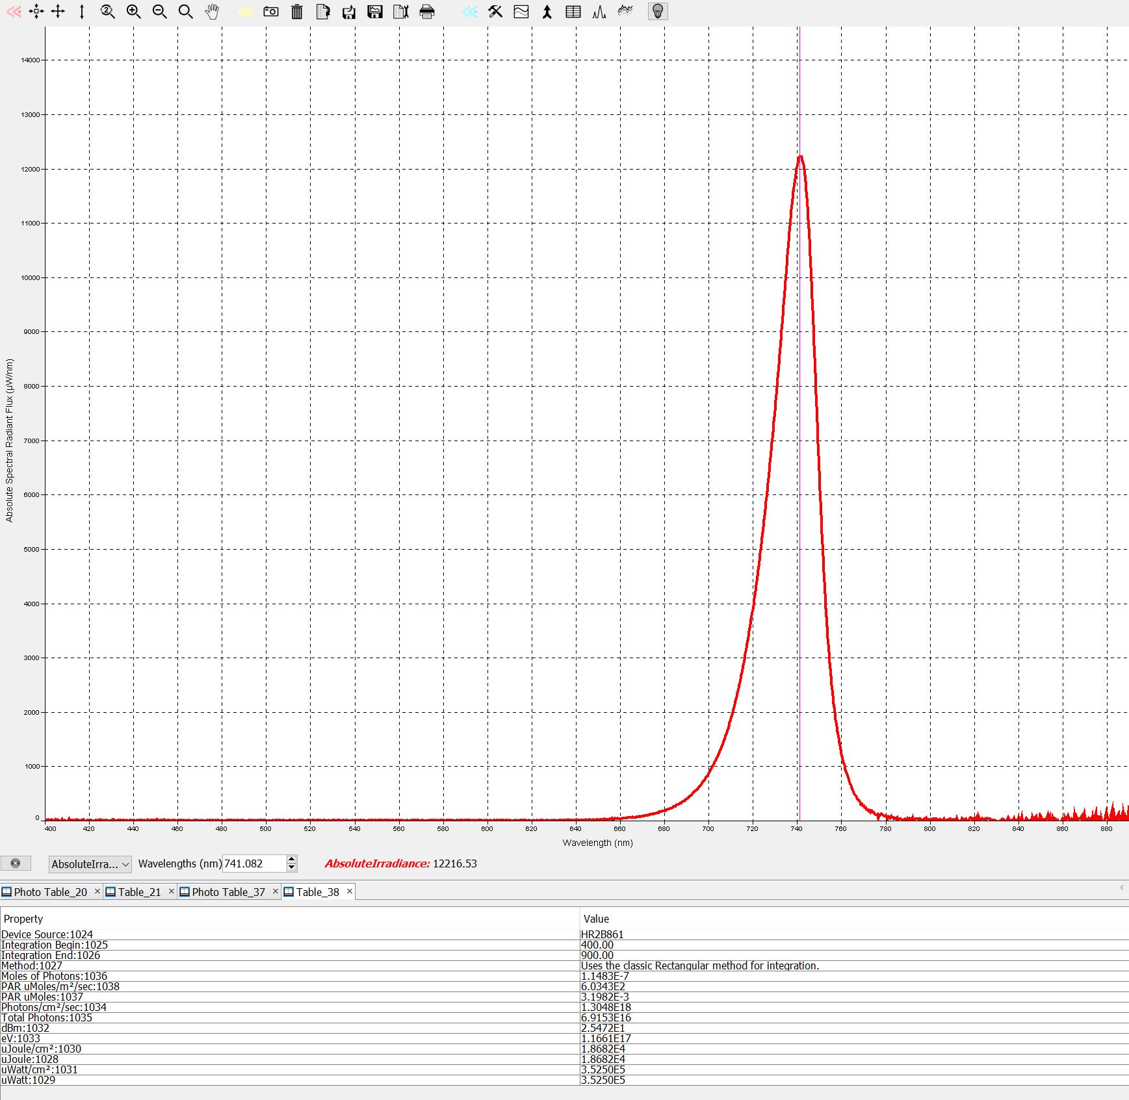Click the camera snapshot icon

pyautogui.click(x=271, y=12)
